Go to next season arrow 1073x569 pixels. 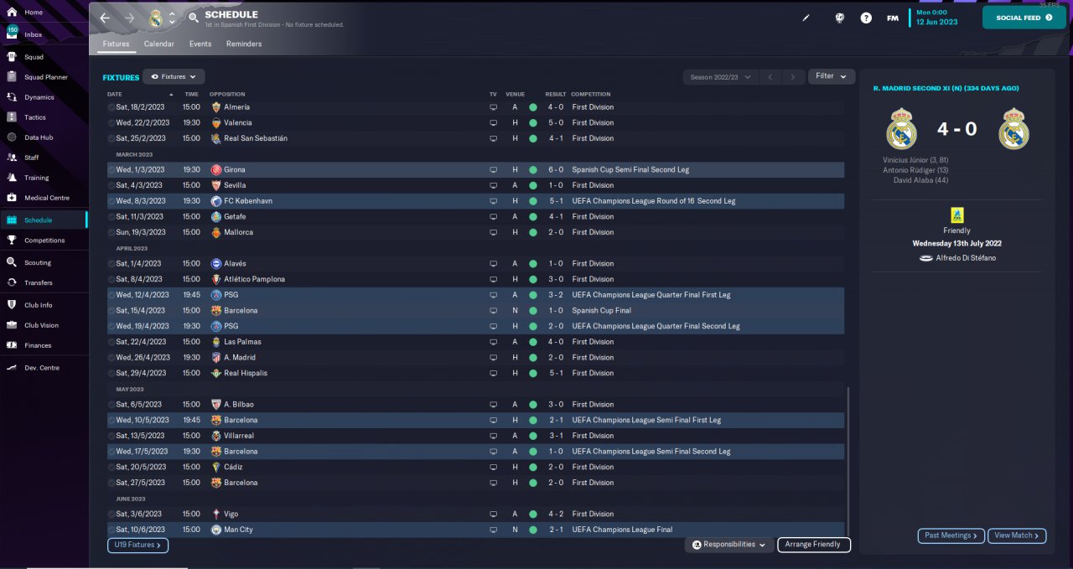point(793,76)
